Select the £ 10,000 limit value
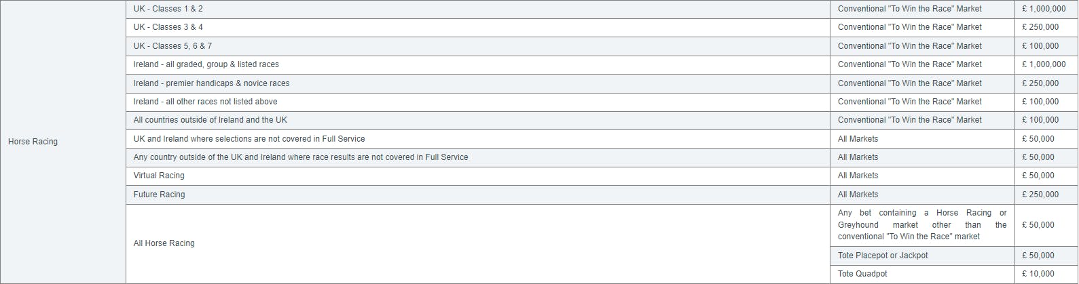 (1038, 274)
